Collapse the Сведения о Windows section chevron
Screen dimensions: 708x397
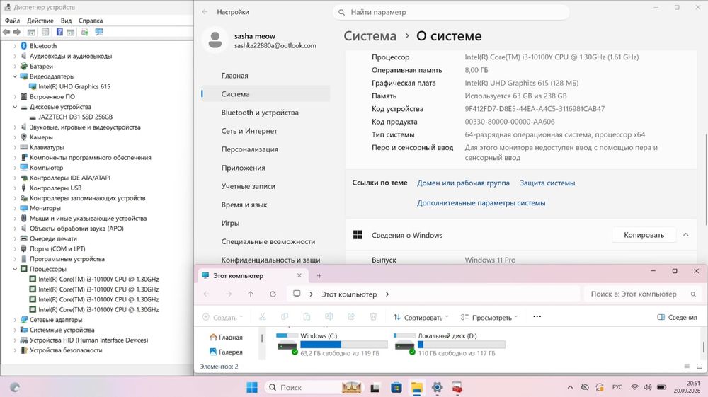(686, 235)
